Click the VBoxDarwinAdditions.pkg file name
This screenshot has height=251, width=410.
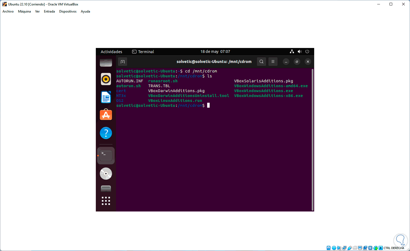tap(176, 91)
